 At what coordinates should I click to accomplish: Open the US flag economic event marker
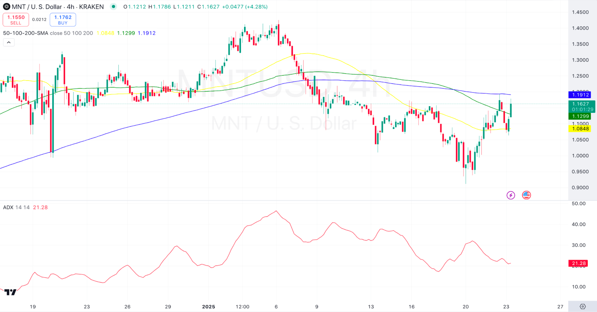click(x=526, y=195)
